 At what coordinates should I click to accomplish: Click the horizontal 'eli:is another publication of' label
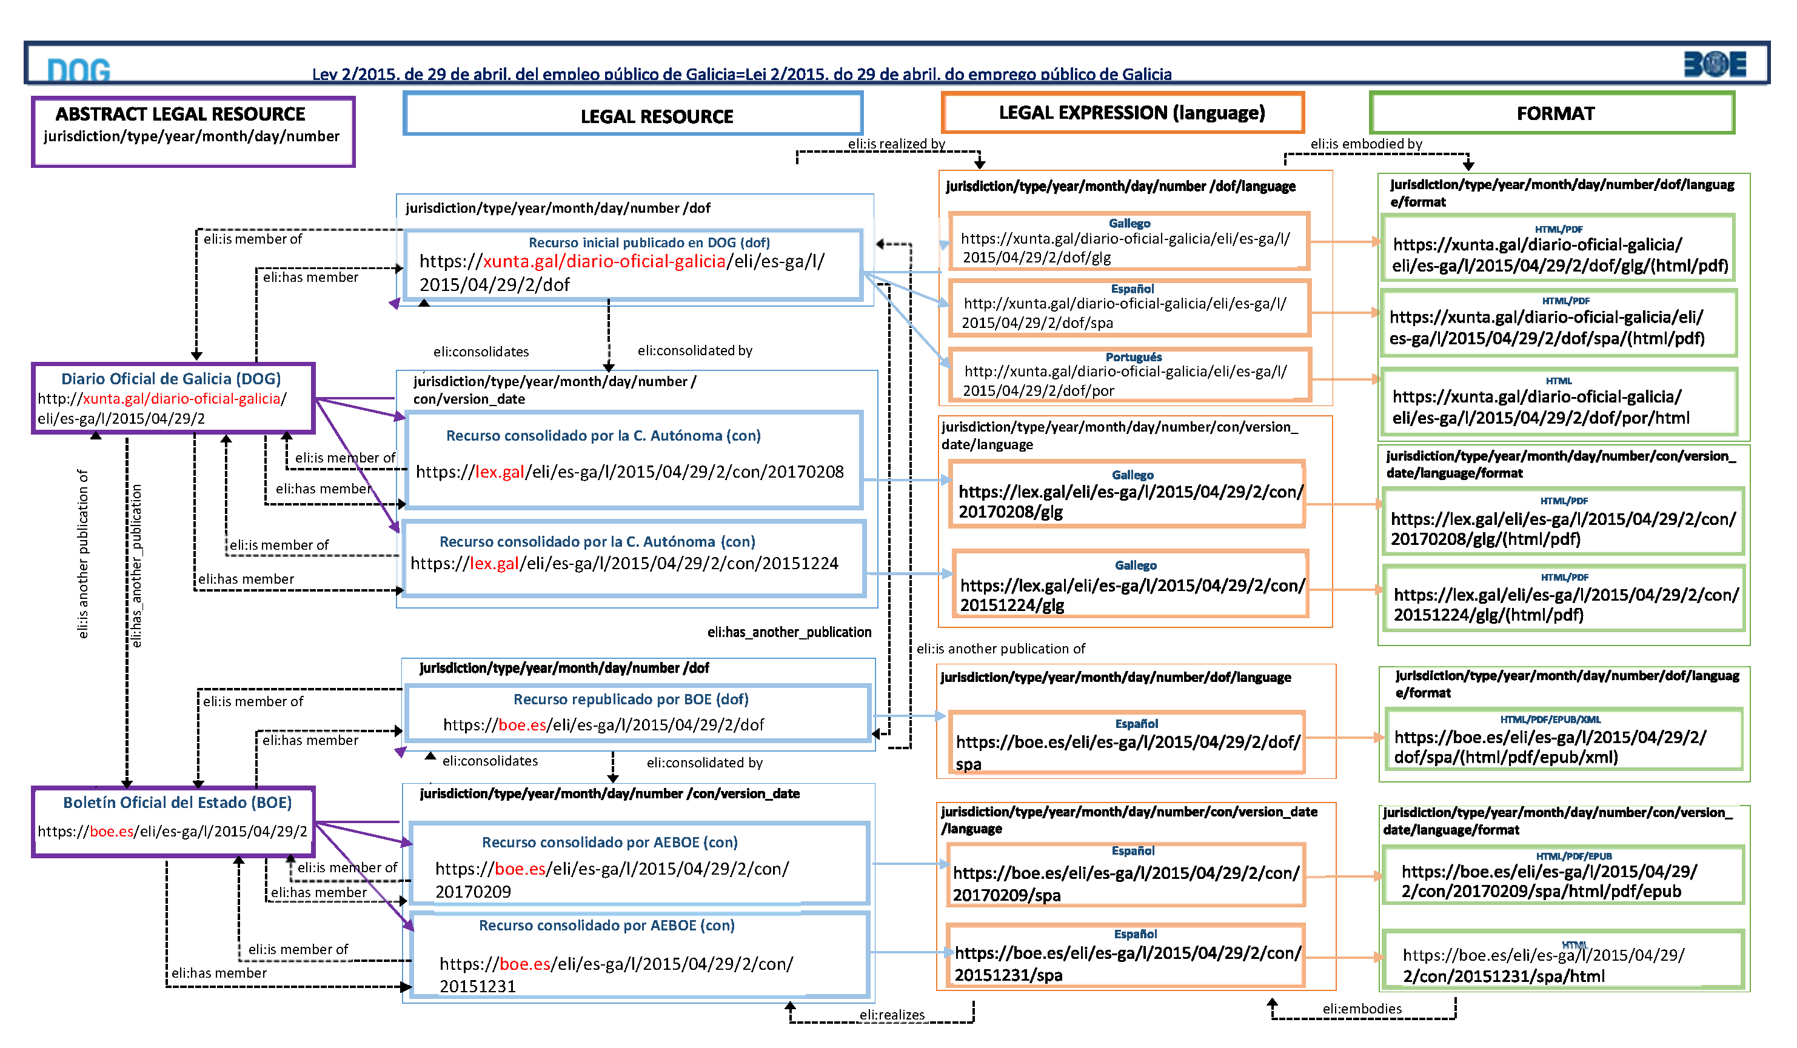tap(1001, 649)
